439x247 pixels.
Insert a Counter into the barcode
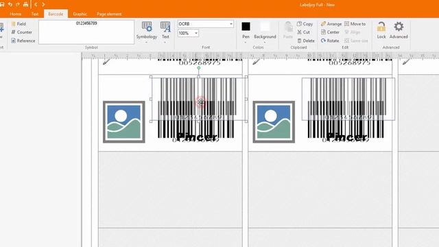(x=22, y=32)
